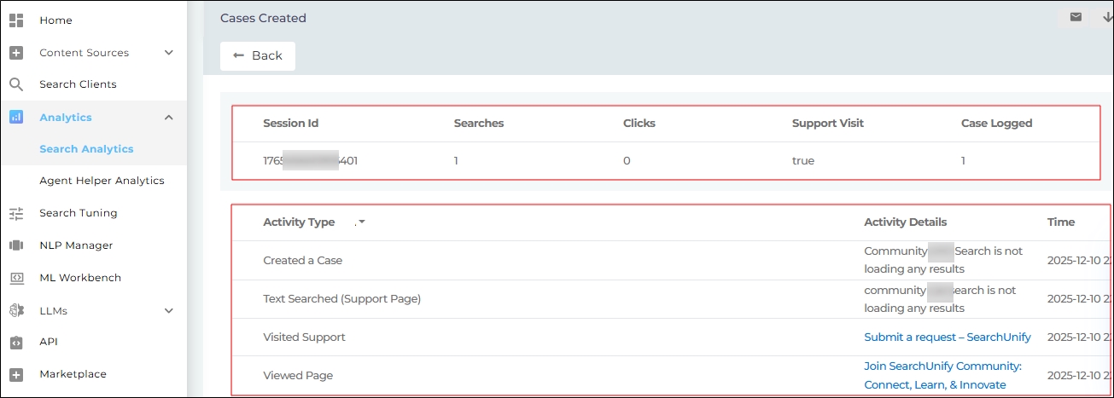The height and width of the screenshot is (398, 1114).
Task: Open the 'Submit a request – SearchUnify' link
Action: click(947, 337)
